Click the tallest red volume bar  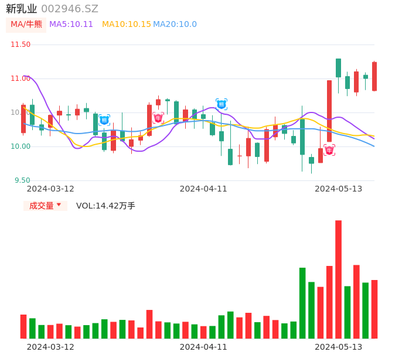click(338, 279)
